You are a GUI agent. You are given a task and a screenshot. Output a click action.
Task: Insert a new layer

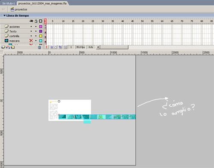point(3,47)
